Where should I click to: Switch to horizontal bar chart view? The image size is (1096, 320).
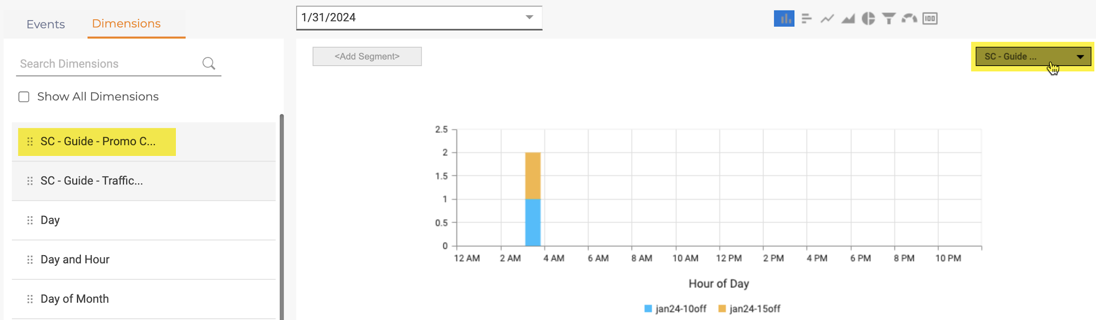[x=806, y=18]
